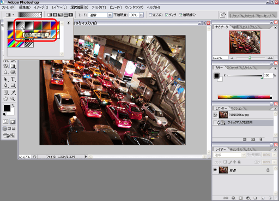Click the foreground color swatch in toolbox
This screenshot has width=279, height=201.
(7, 108)
